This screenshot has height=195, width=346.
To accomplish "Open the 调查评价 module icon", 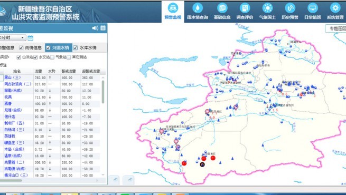I will pyautogui.click(x=245, y=8).
